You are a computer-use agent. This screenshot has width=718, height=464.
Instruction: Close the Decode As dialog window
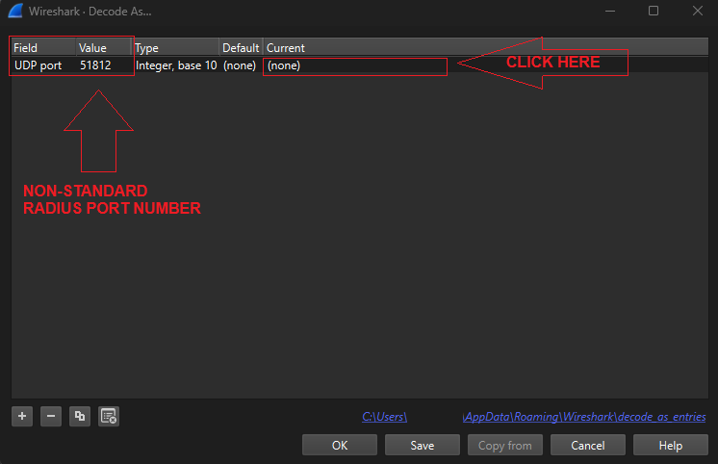(697, 12)
